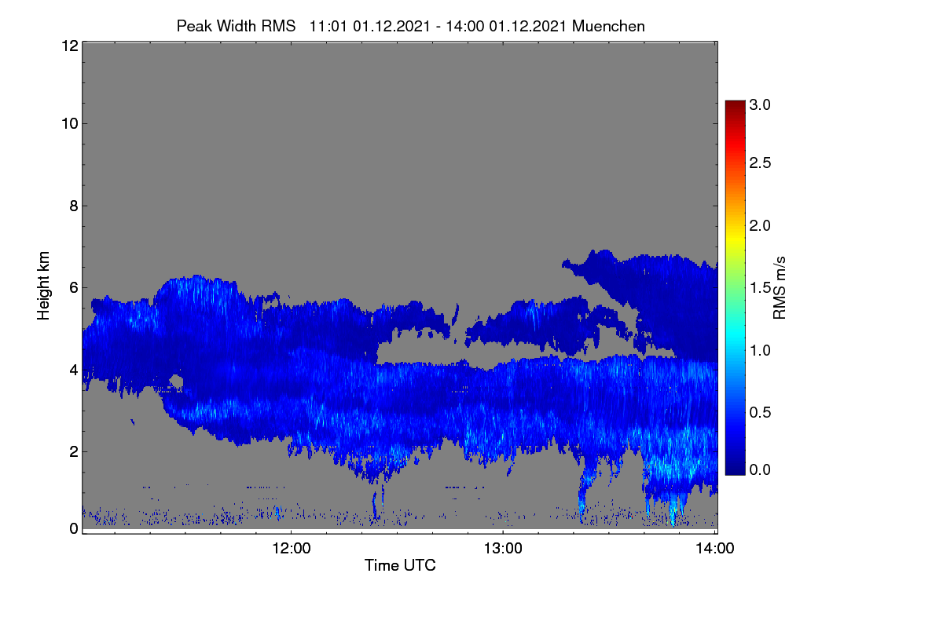The height and width of the screenshot is (628, 943).
Task: Click the 14:00 time tick label
Action: pos(714,549)
